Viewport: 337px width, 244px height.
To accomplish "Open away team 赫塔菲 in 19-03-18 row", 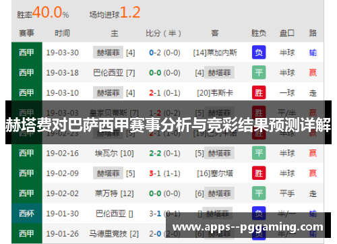I will 219,72.
